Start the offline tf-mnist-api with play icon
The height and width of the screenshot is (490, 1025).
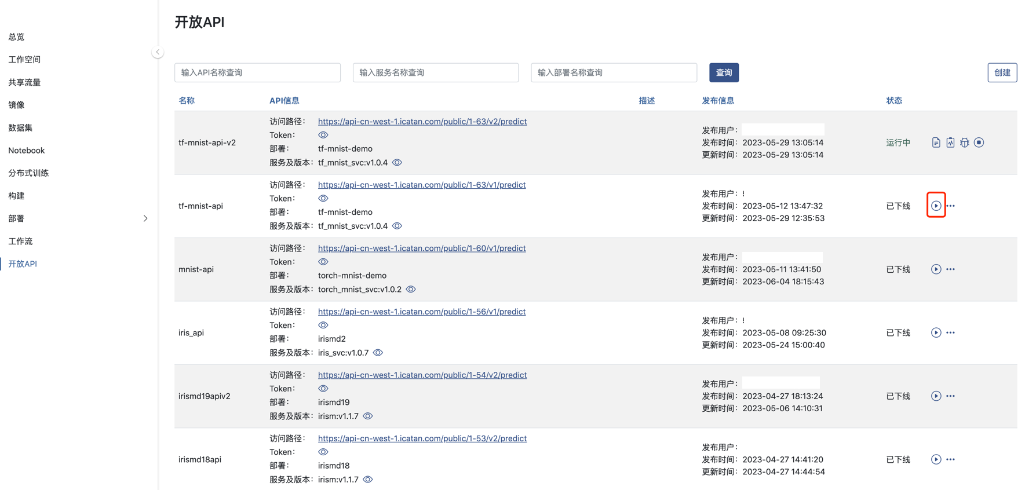coord(936,206)
